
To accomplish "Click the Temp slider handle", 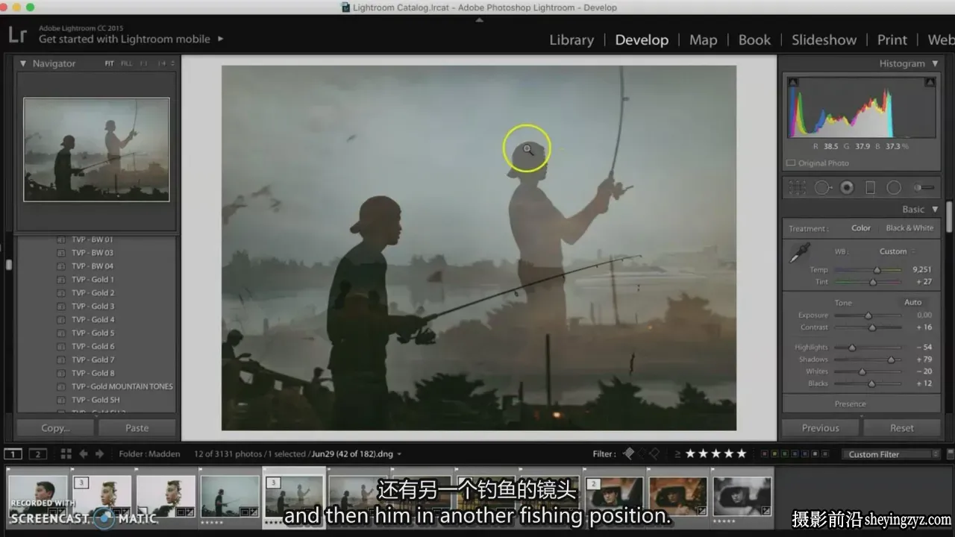I will click(x=877, y=270).
